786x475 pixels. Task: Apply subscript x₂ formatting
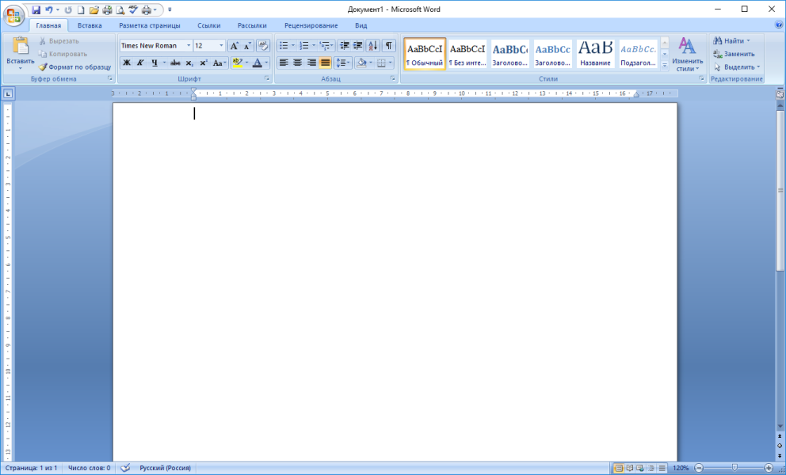coord(189,63)
